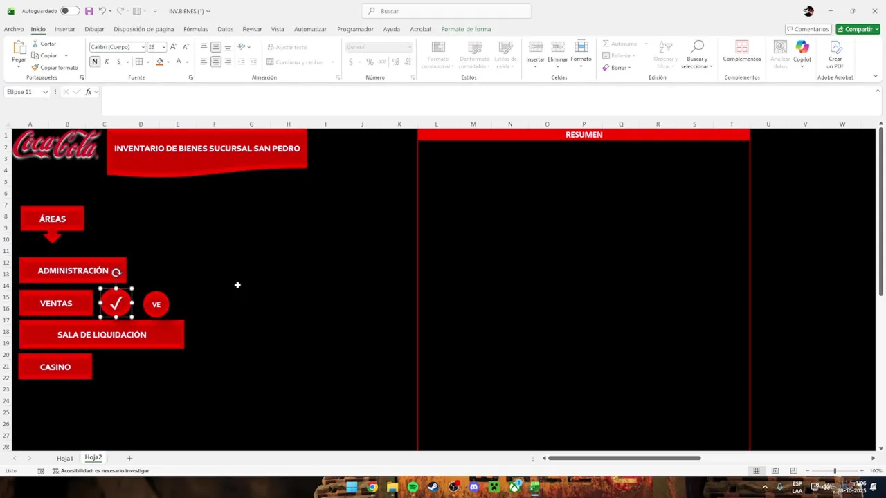This screenshot has width=886, height=498.
Task: Toggle align left button
Action: point(204,62)
